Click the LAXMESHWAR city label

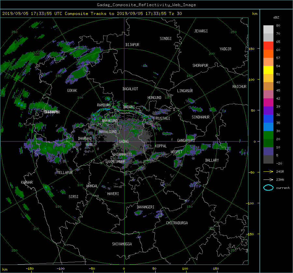pyautogui.click(x=115, y=162)
